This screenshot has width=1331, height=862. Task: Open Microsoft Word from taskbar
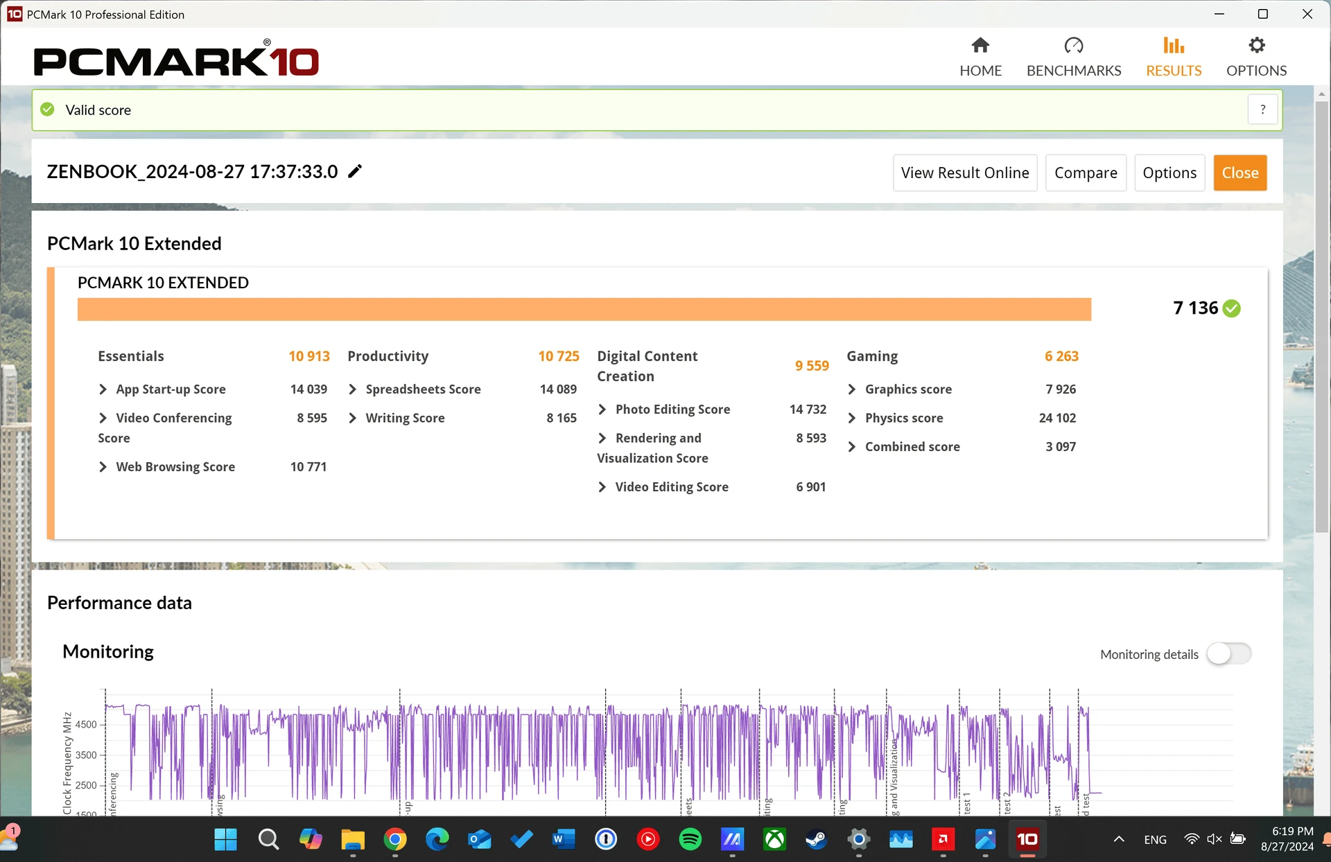[x=564, y=840]
